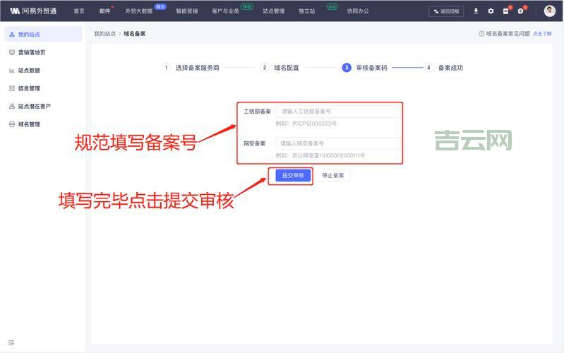
Task: Click 我的站点 breadcrumb link
Action: point(104,33)
